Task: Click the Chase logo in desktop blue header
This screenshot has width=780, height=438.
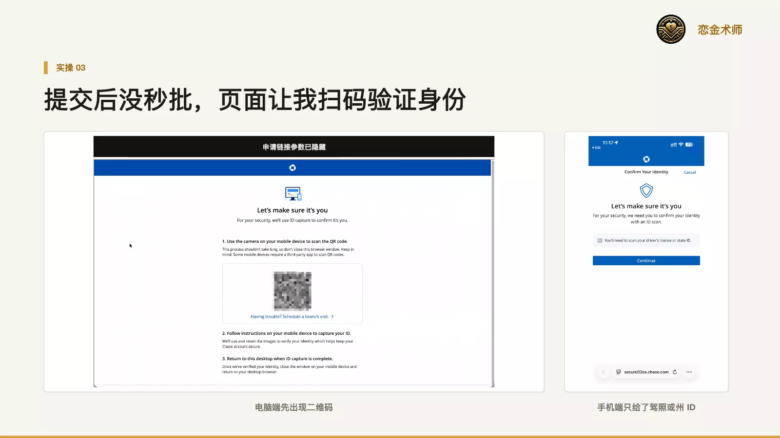Action: point(292,168)
